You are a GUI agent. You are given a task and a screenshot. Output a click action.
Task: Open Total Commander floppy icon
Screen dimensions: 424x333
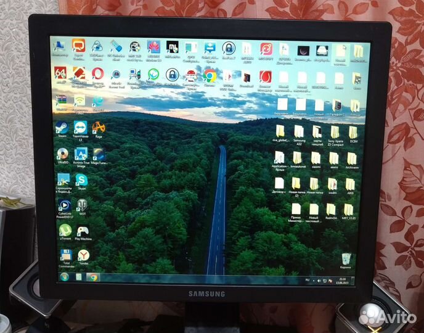[x=66, y=258]
